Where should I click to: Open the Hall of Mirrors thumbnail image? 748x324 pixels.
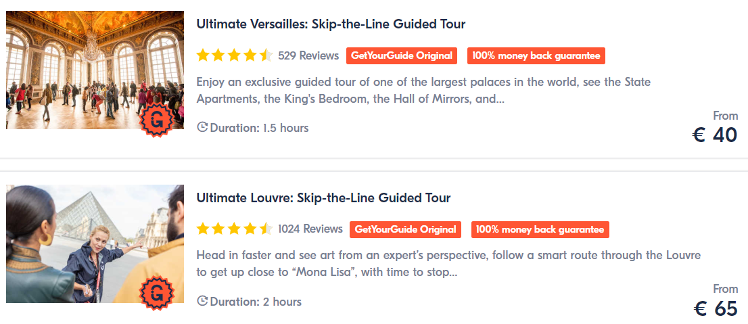95,70
